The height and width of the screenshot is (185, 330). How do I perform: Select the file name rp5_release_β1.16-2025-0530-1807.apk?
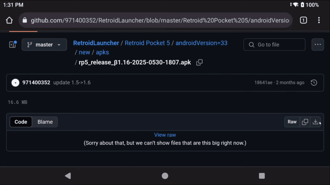135,63
